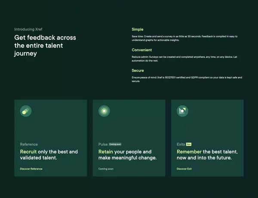
Task: Click the 'Save time' description paragraph
Action: 184,38
